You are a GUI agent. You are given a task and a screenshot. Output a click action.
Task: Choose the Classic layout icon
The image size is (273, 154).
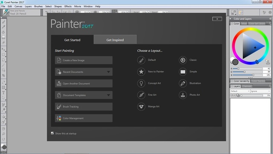pos(183,60)
